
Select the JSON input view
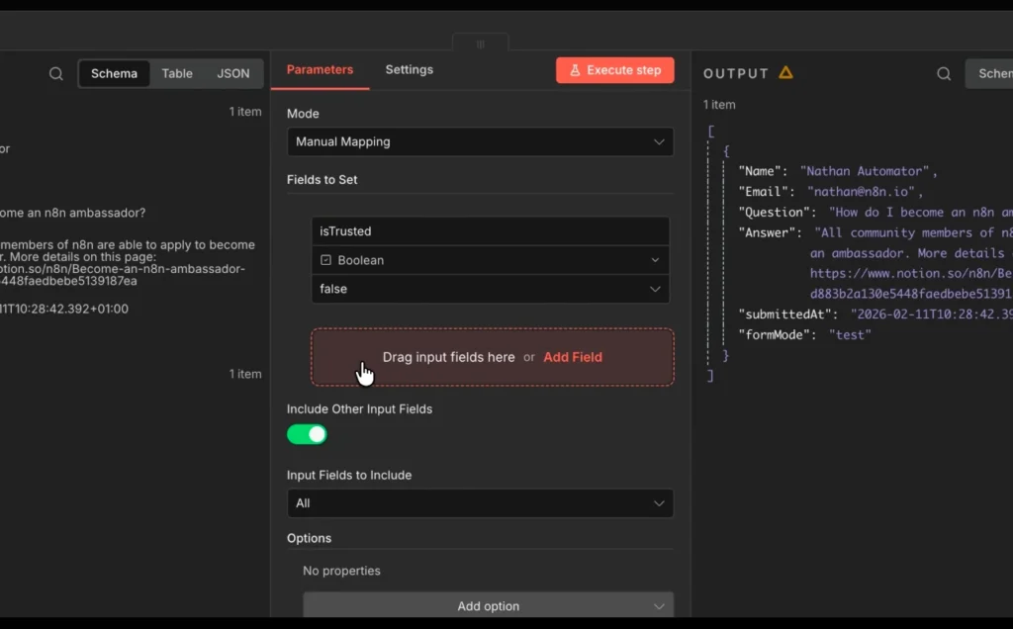pyautogui.click(x=232, y=72)
